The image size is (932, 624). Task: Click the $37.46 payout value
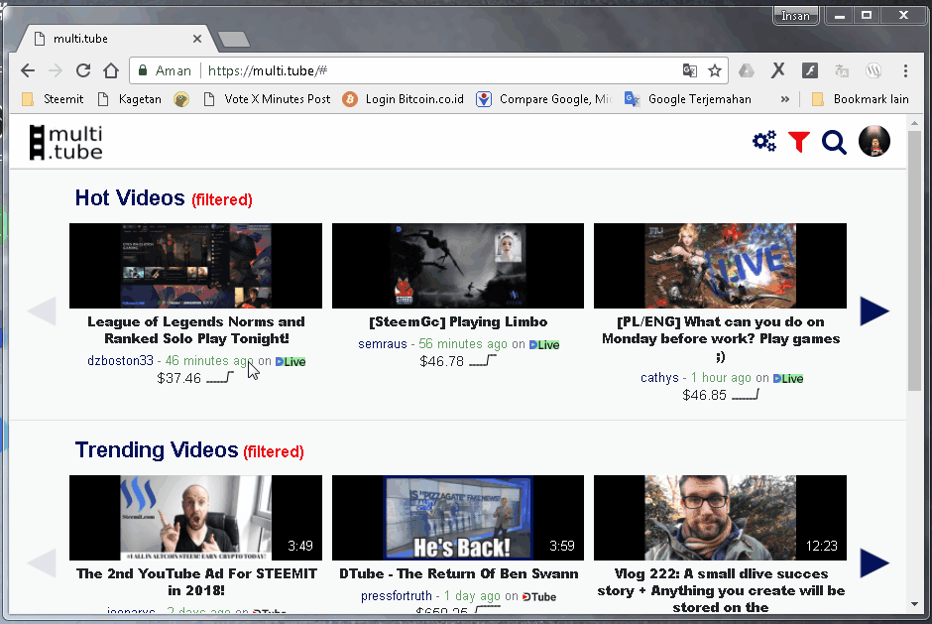pyautogui.click(x=178, y=378)
